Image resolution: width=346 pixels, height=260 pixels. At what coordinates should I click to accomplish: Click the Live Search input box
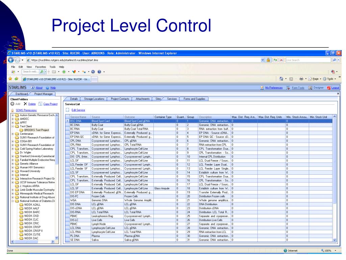[308, 60]
